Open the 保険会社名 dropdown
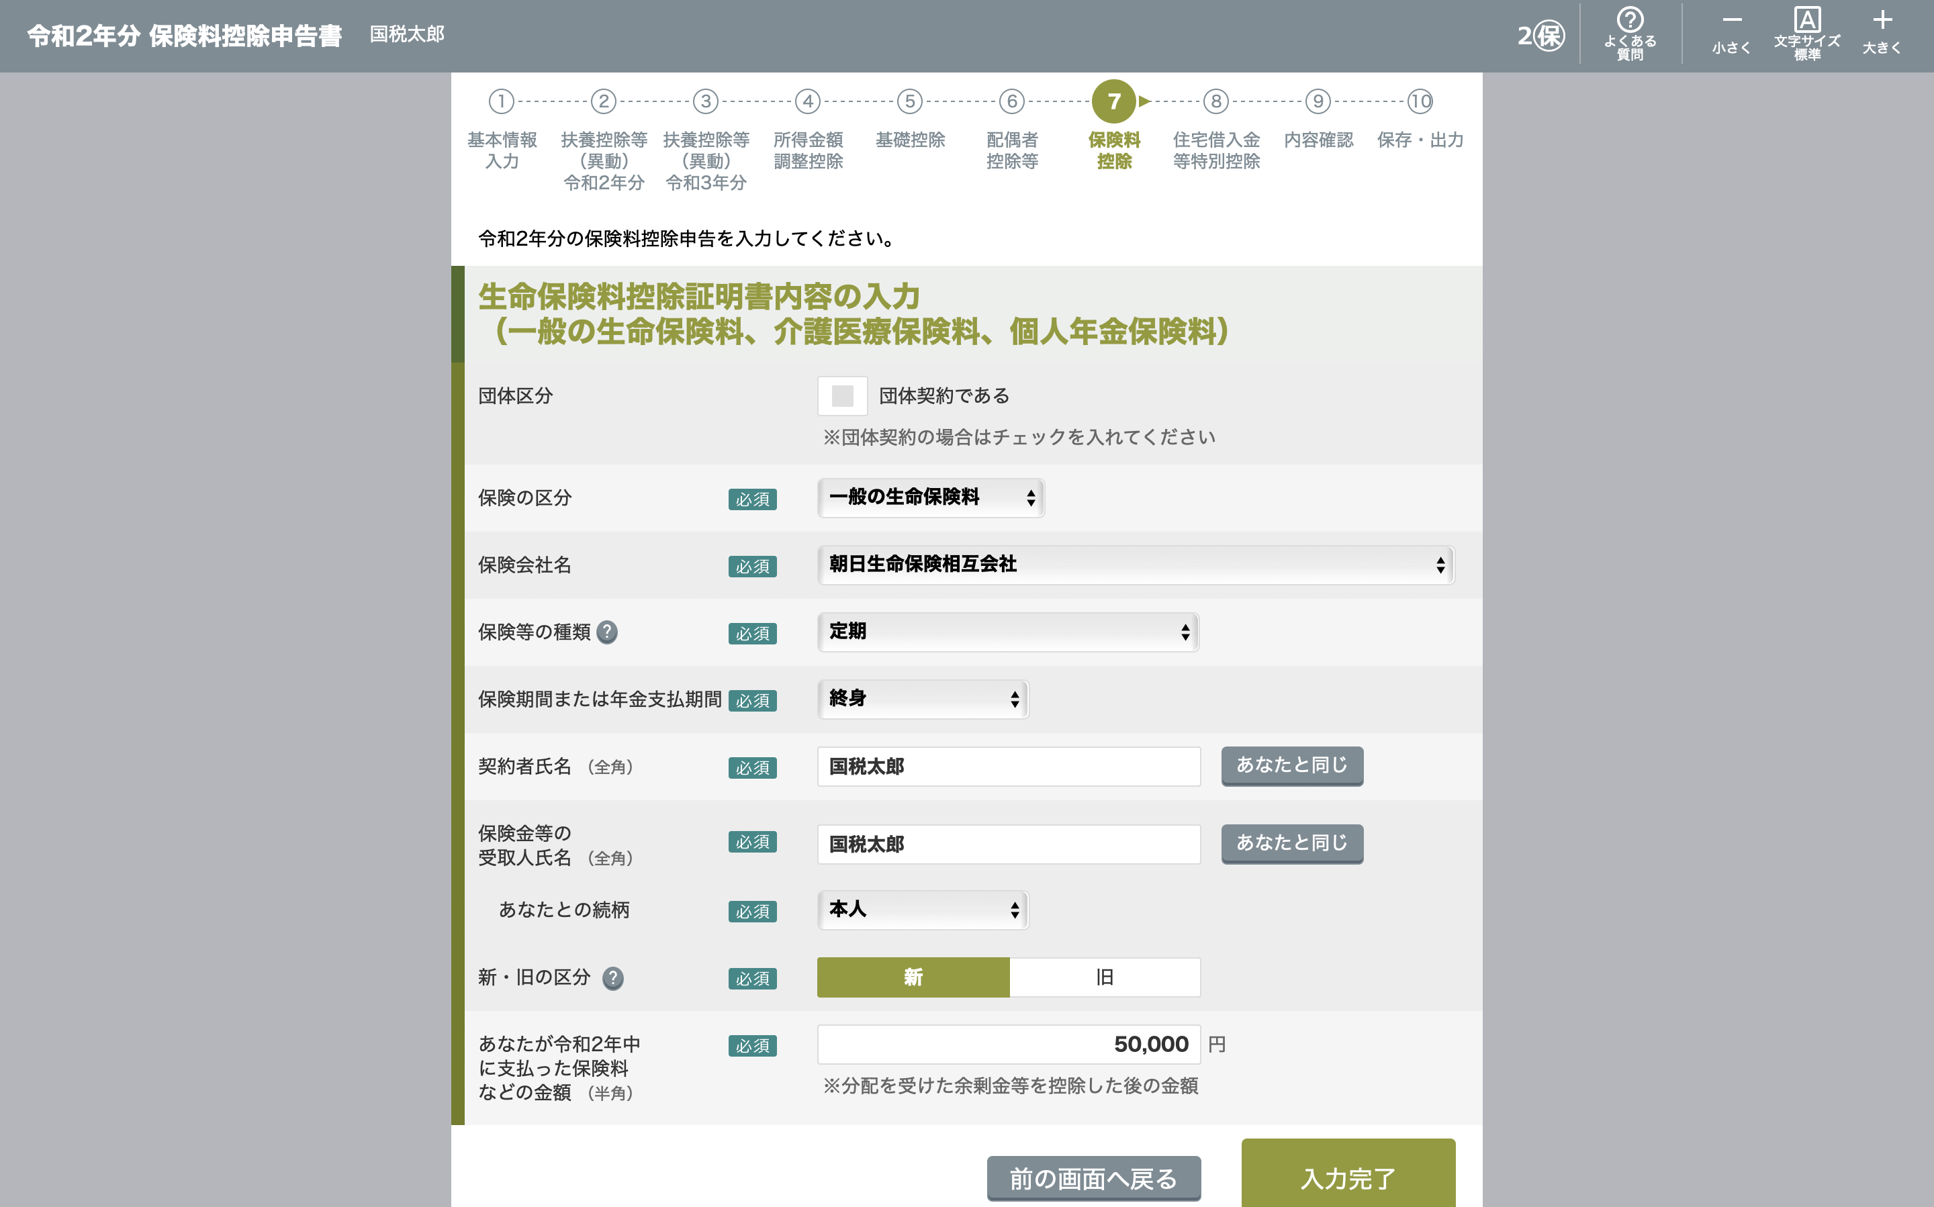 pyautogui.click(x=1135, y=565)
